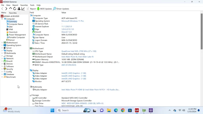This screenshot has height=114, width=203.
Task: Collapse the Computer tree node
Action: point(2,19)
